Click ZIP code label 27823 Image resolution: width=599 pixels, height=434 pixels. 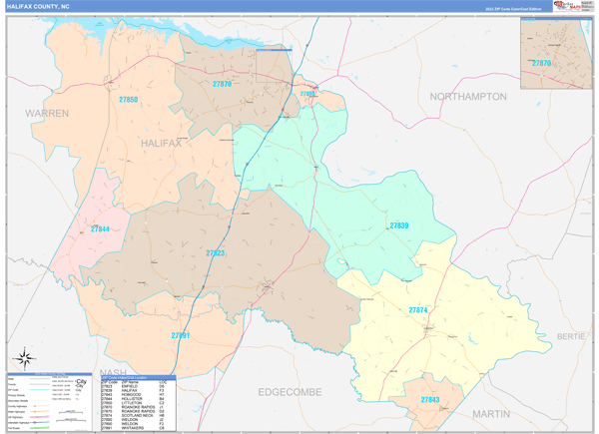coord(216,253)
